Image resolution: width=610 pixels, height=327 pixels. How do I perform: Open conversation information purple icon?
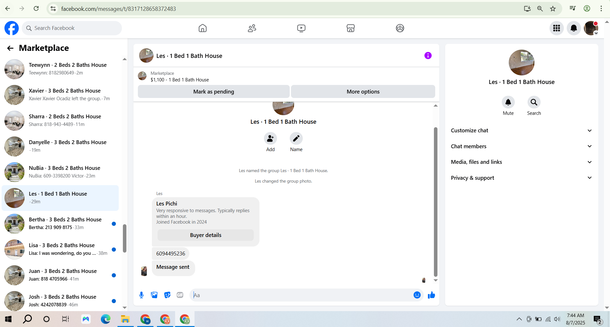428,56
